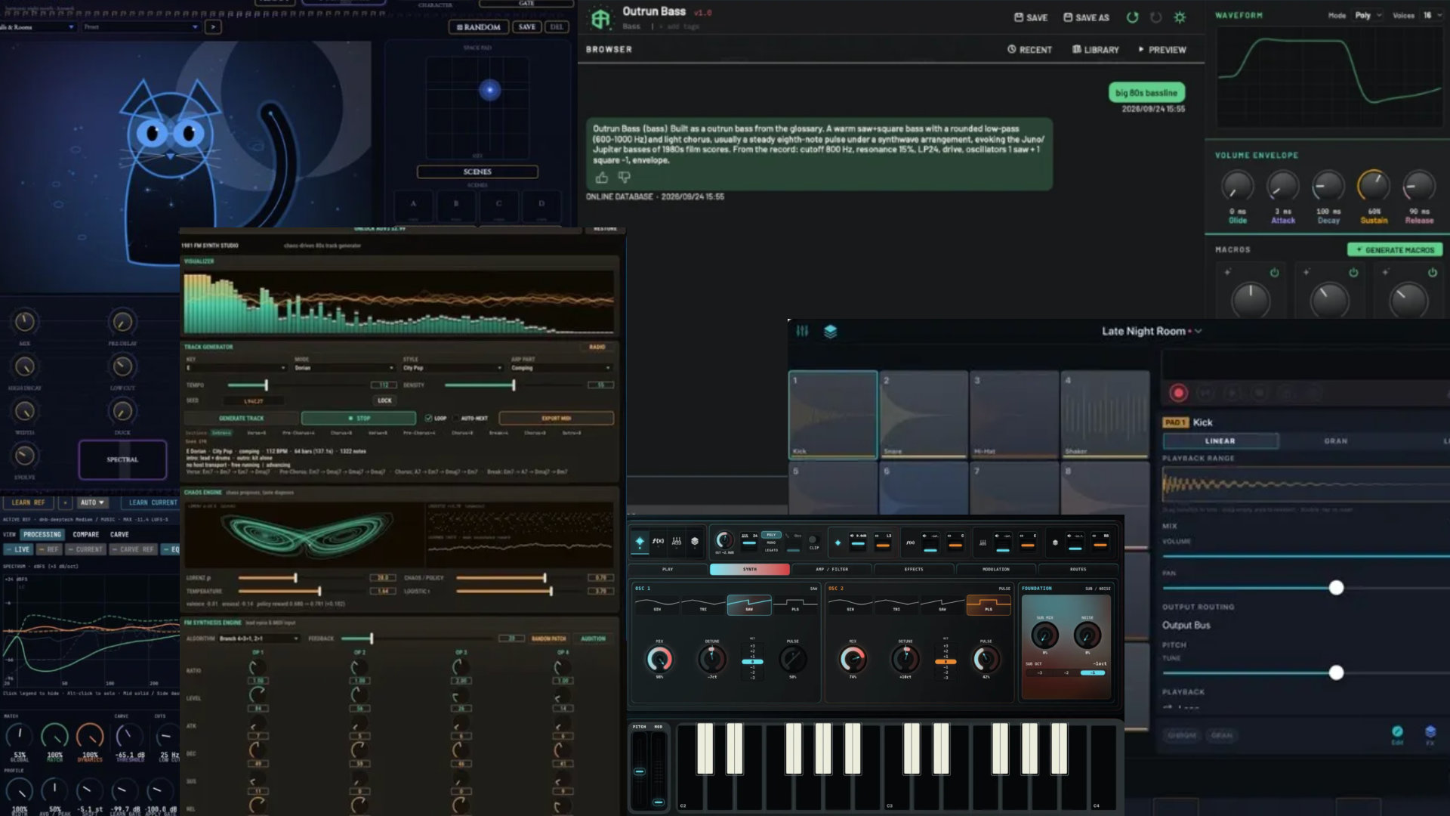This screenshot has height=816, width=1450.
Task: Select the Linear playback tab for Kick pad
Action: (1220, 440)
